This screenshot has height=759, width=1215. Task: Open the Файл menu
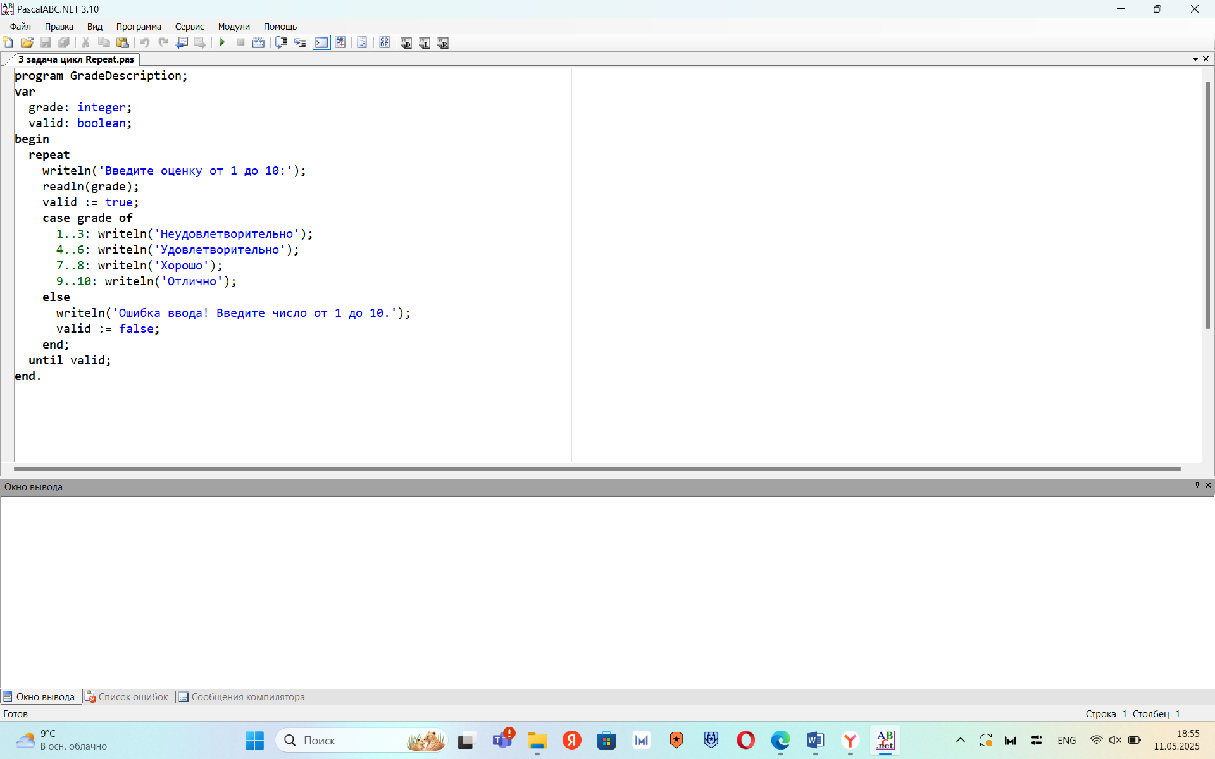pos(20,27)
